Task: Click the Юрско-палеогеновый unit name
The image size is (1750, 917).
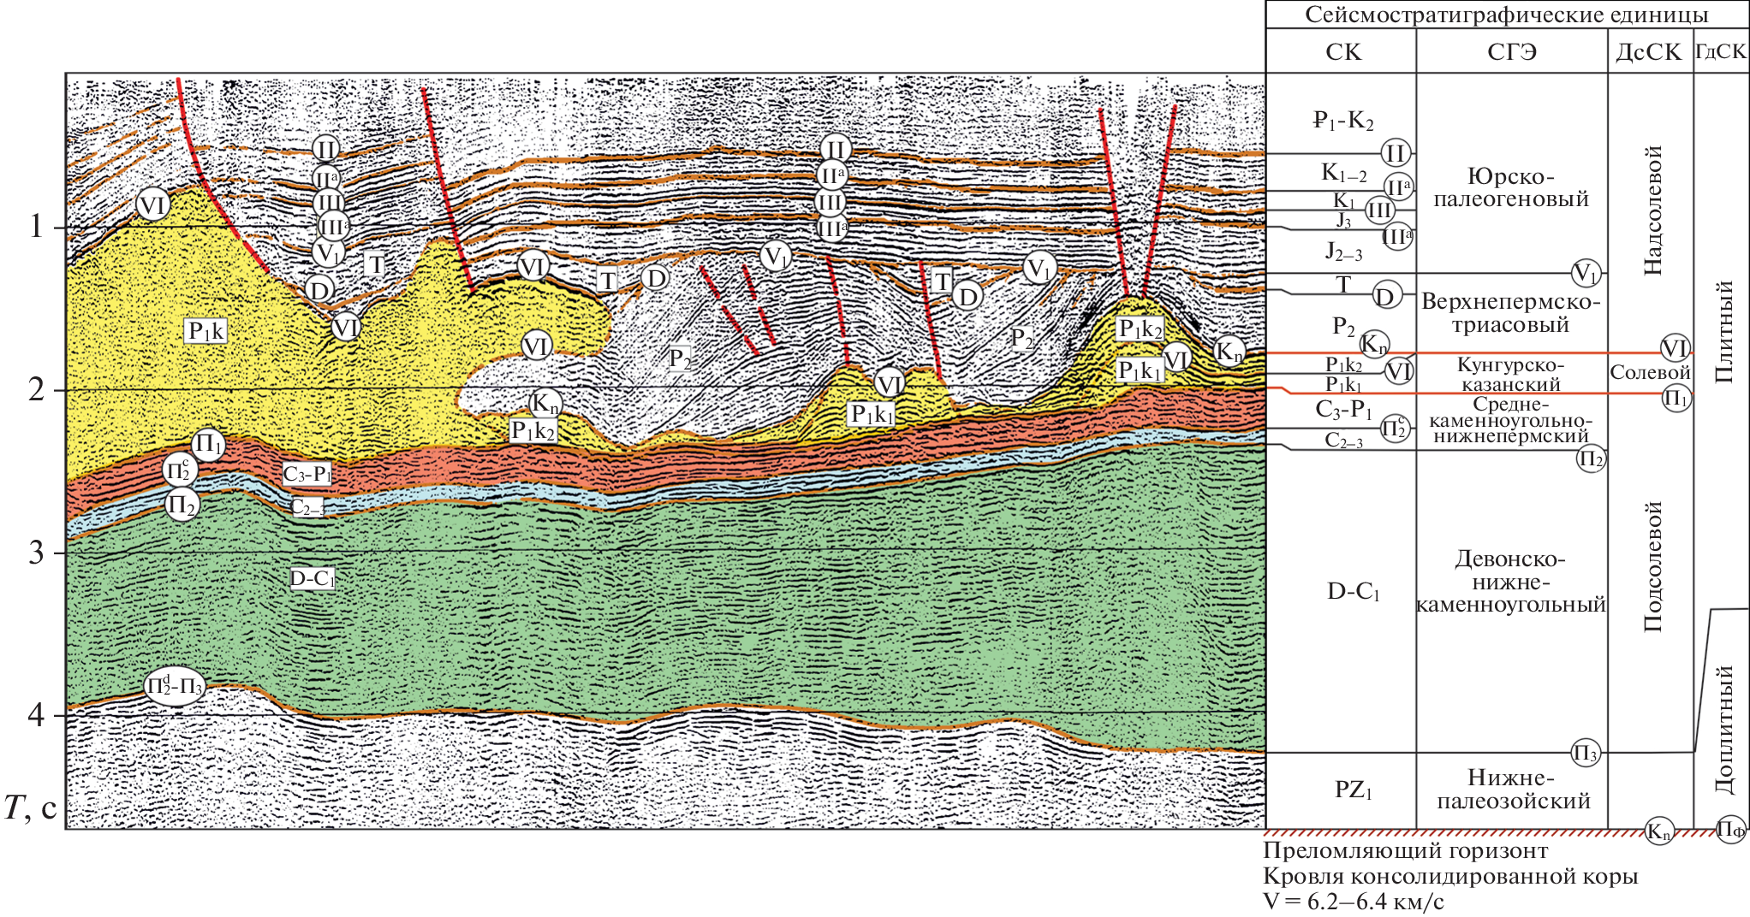Action: pos(1510,188)
